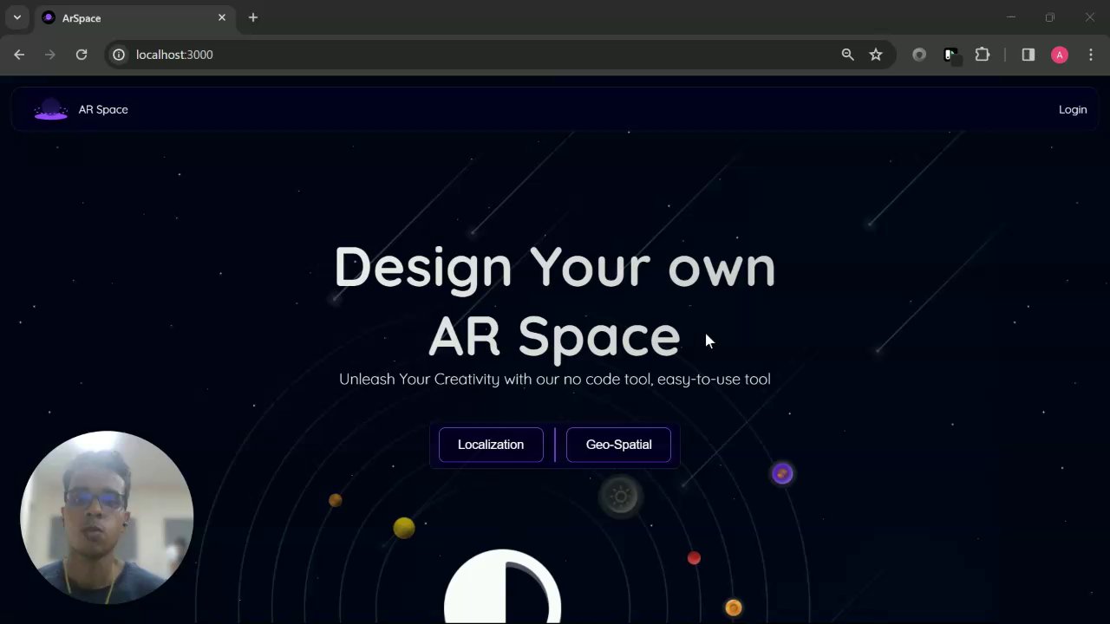Bookmark this page with star icon
This screenshot has height=624, width=1110.
tap(876, 55)
